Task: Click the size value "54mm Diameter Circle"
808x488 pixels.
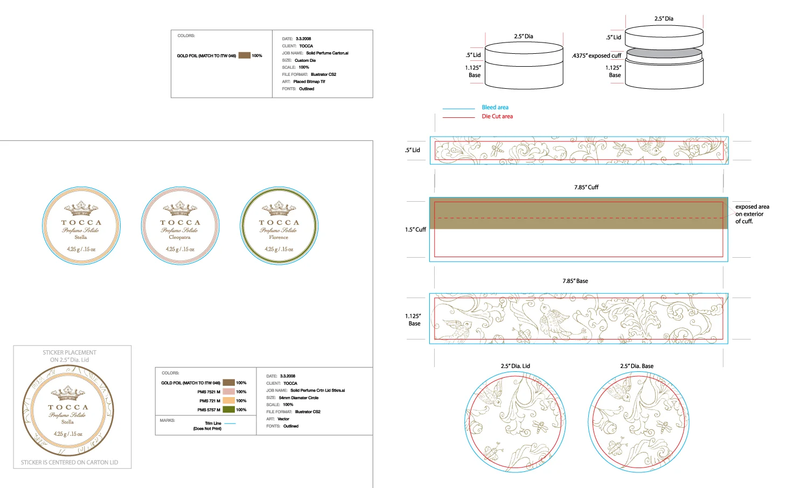Action: (298, 398)
